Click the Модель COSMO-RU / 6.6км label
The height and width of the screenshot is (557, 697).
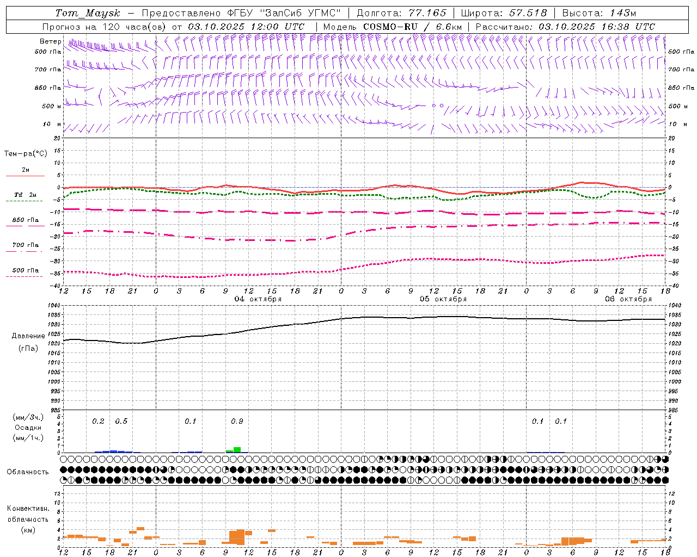pos(393,27)
